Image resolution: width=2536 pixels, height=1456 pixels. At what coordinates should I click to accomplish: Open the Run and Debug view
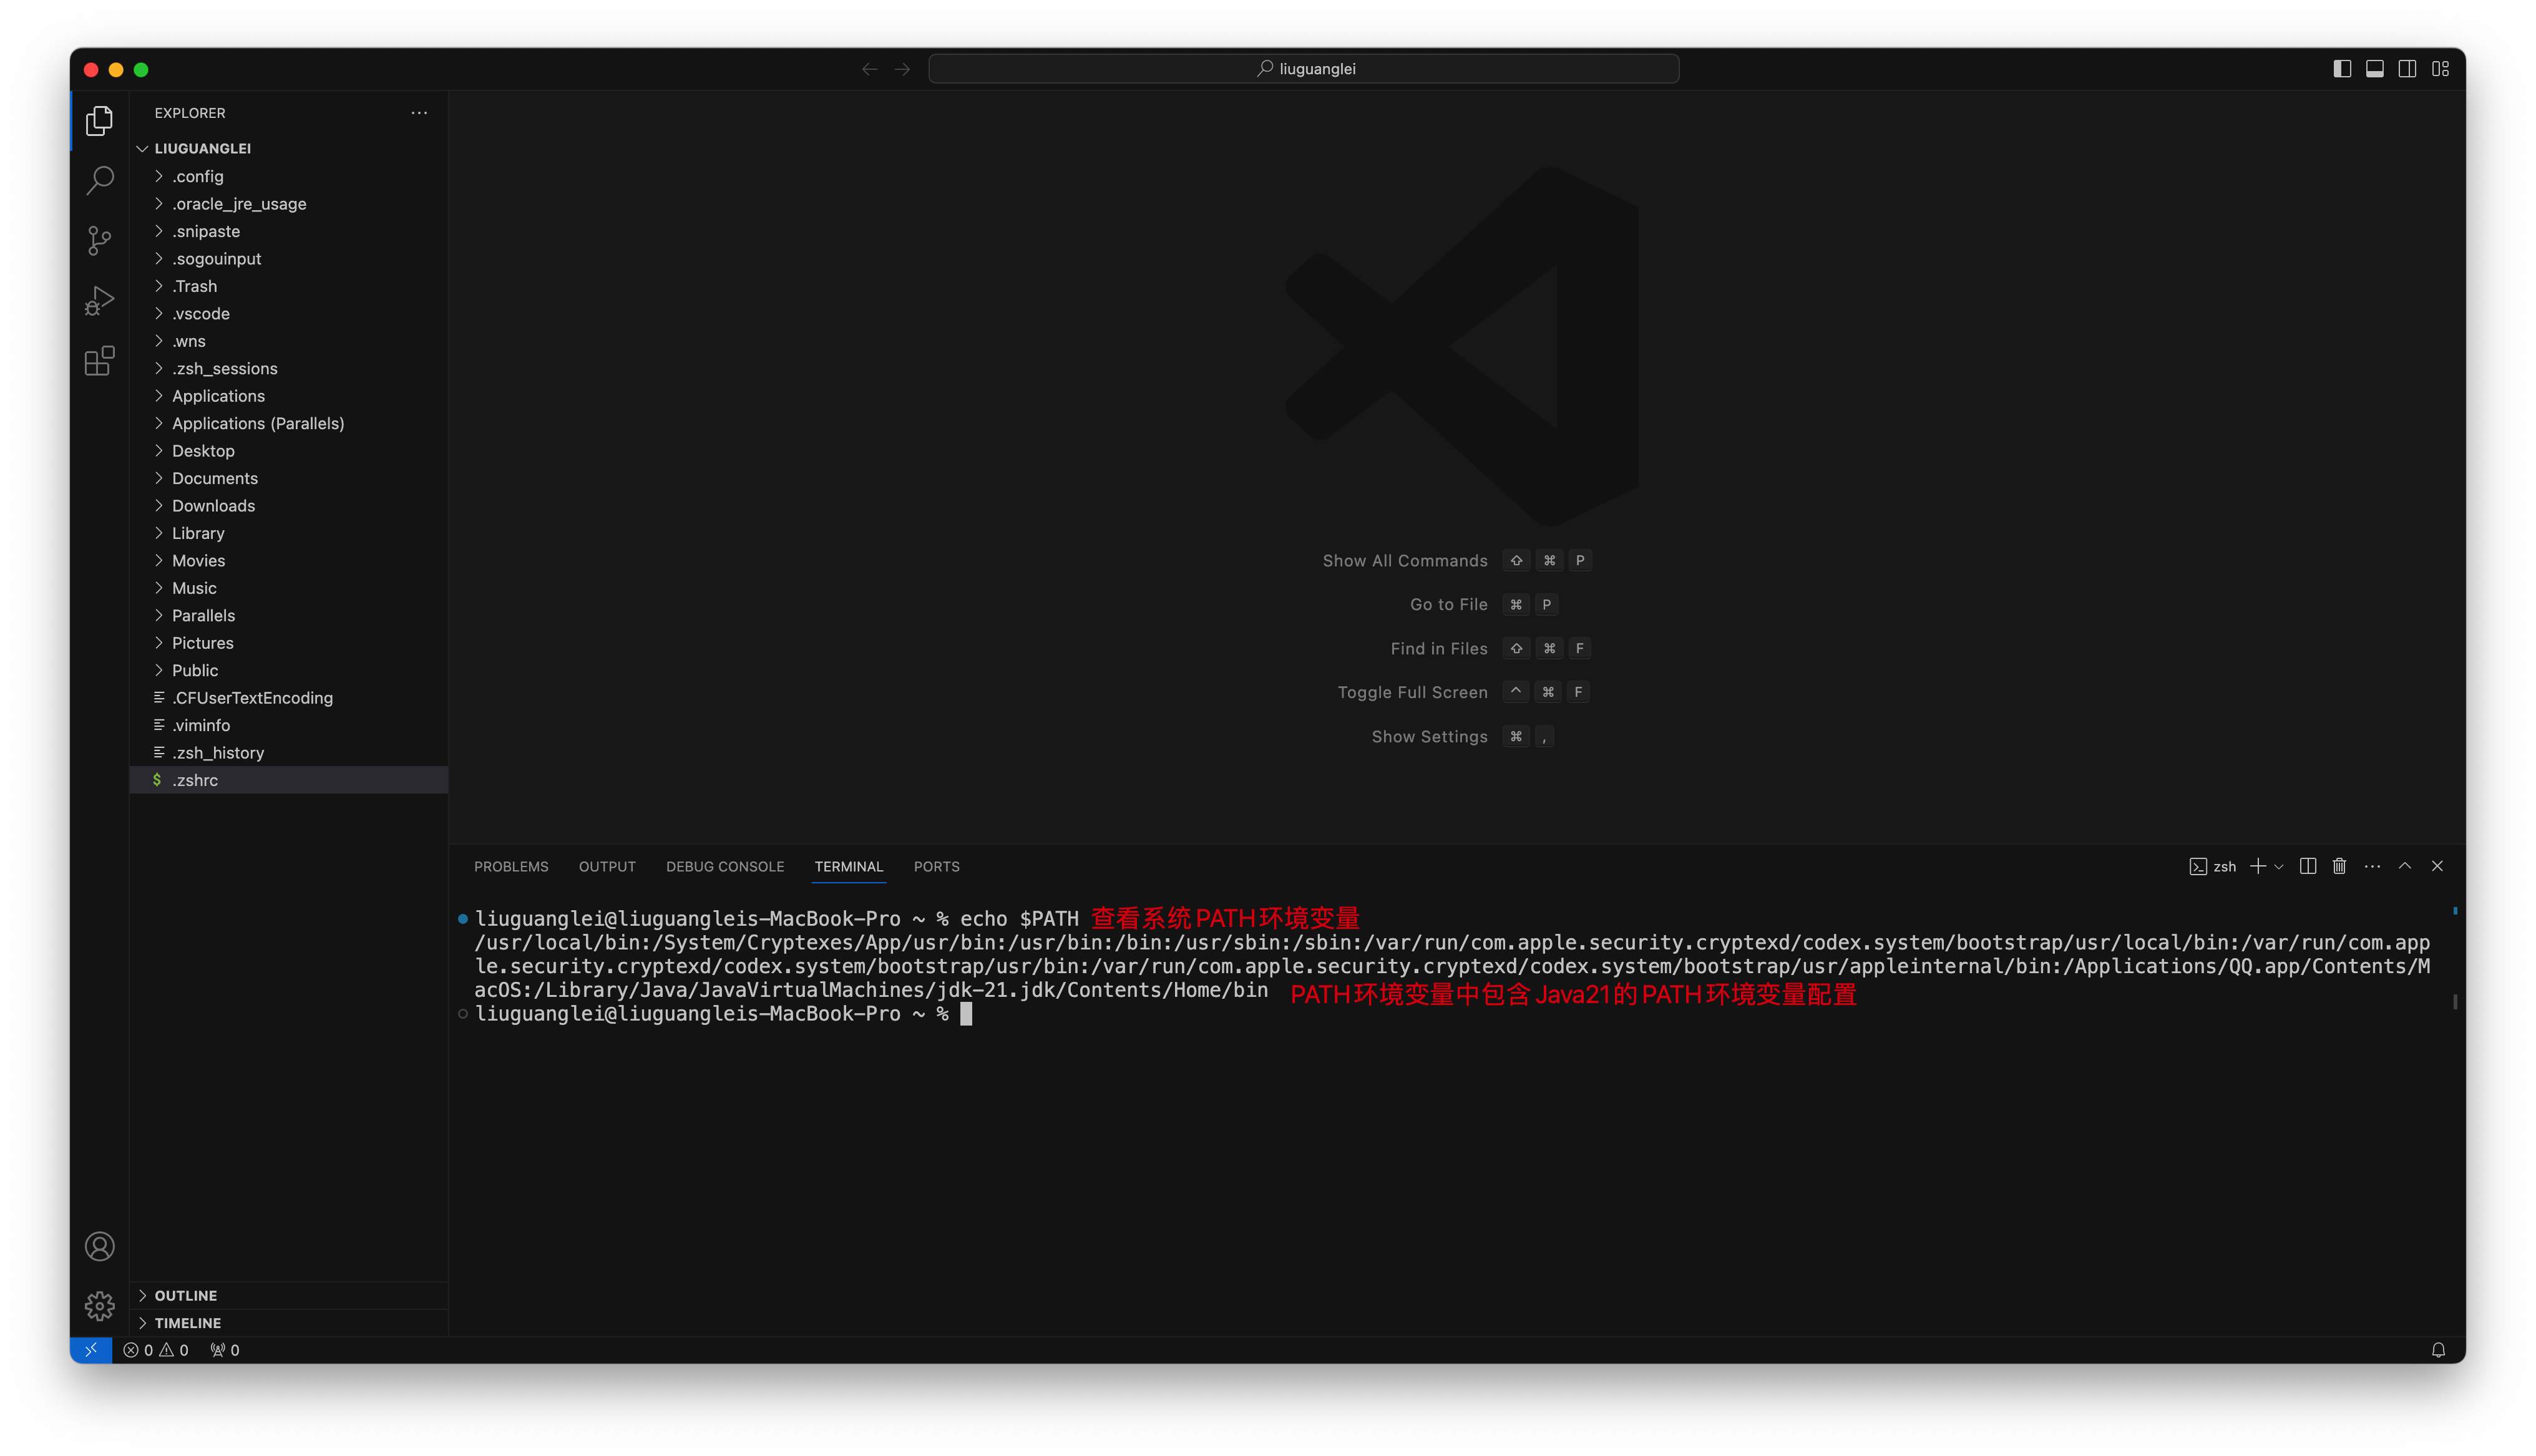(99, 300)
